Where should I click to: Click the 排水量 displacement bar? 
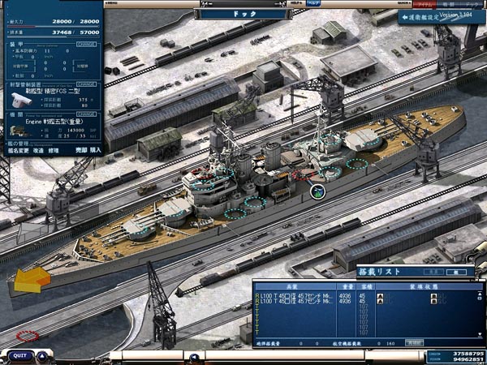click(53, 37)
